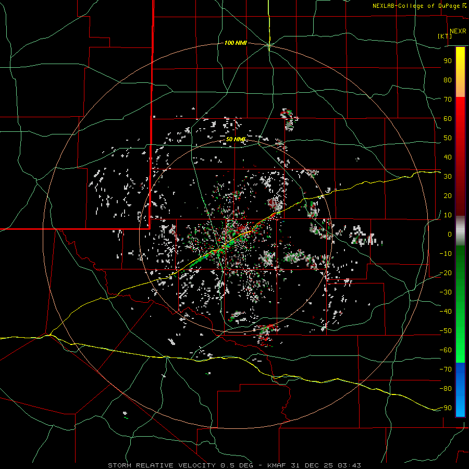This screenshot has width=469, height=469.
Task: Click the -40 scale value
Action: tap(446, 312)
